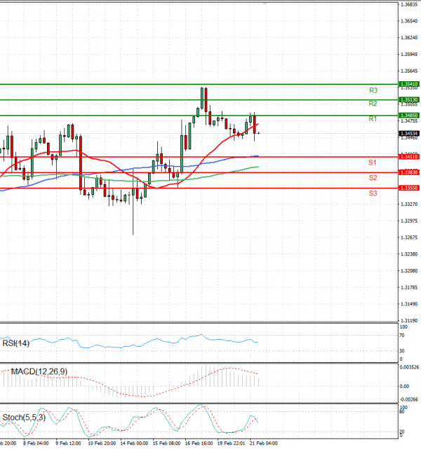Click the 1.34850 price tag
This screenshot has width=421, height=449.
click(x=409, y=115)
